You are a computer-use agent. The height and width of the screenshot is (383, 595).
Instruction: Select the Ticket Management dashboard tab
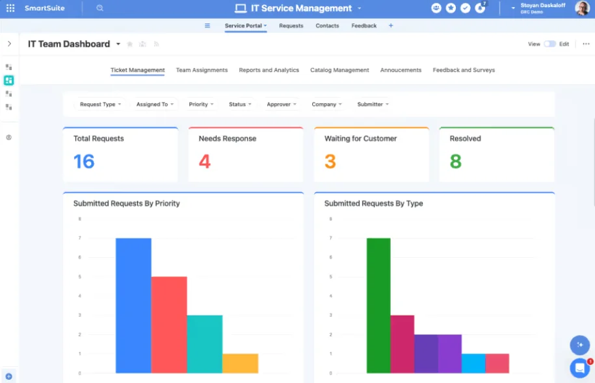(137, 70)
